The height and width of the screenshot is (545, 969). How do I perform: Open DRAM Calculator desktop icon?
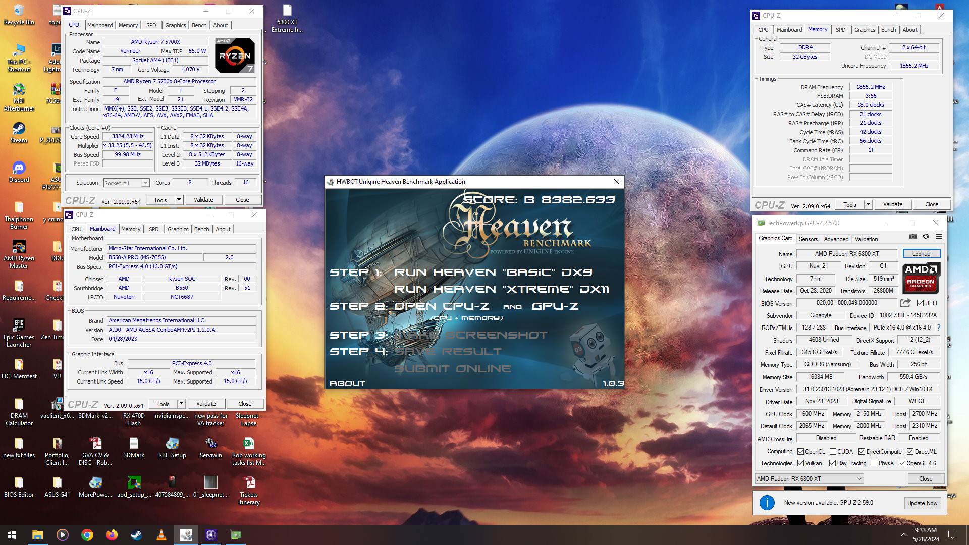click(x=19, y=412)
